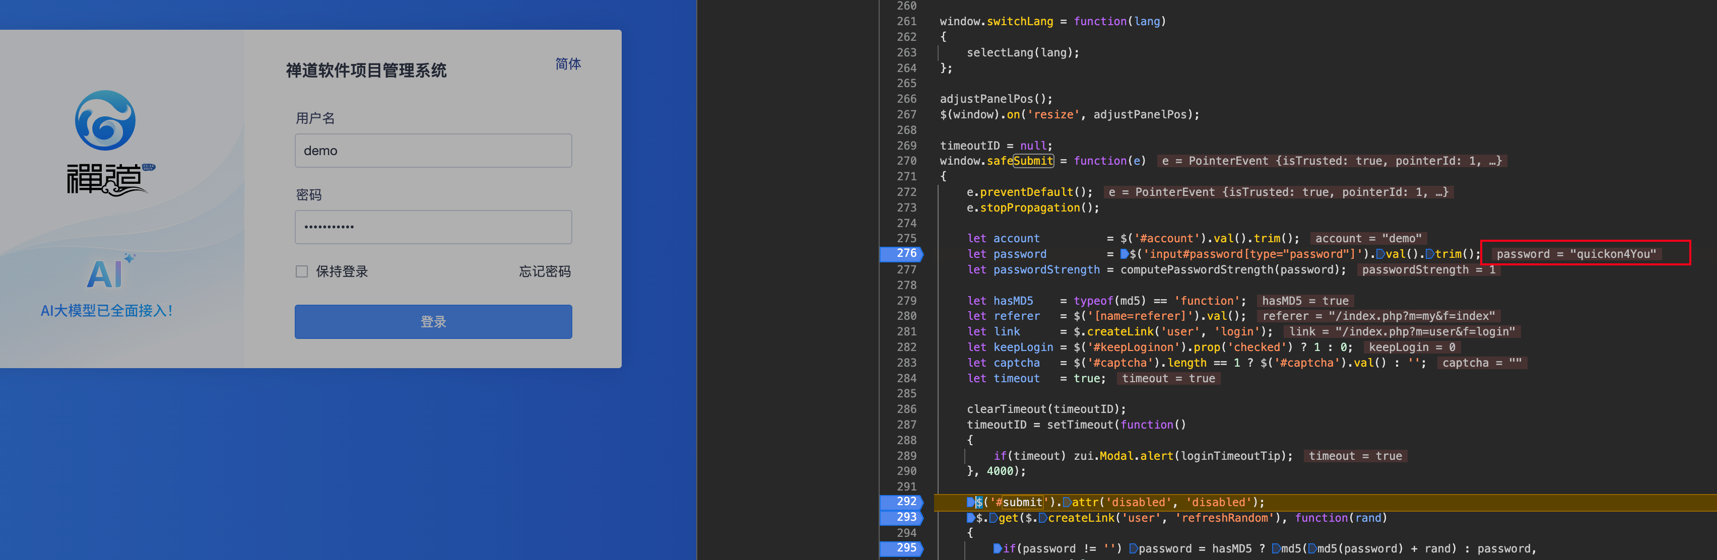
Task: Click inline breakpoint marker before attr on line 292
Action: [1067, 503]
